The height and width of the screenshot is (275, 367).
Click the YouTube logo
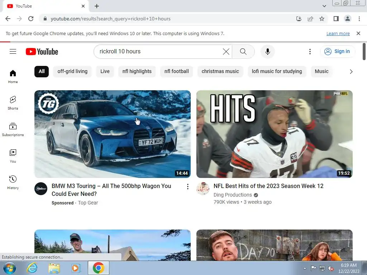(x=42, y=52)
